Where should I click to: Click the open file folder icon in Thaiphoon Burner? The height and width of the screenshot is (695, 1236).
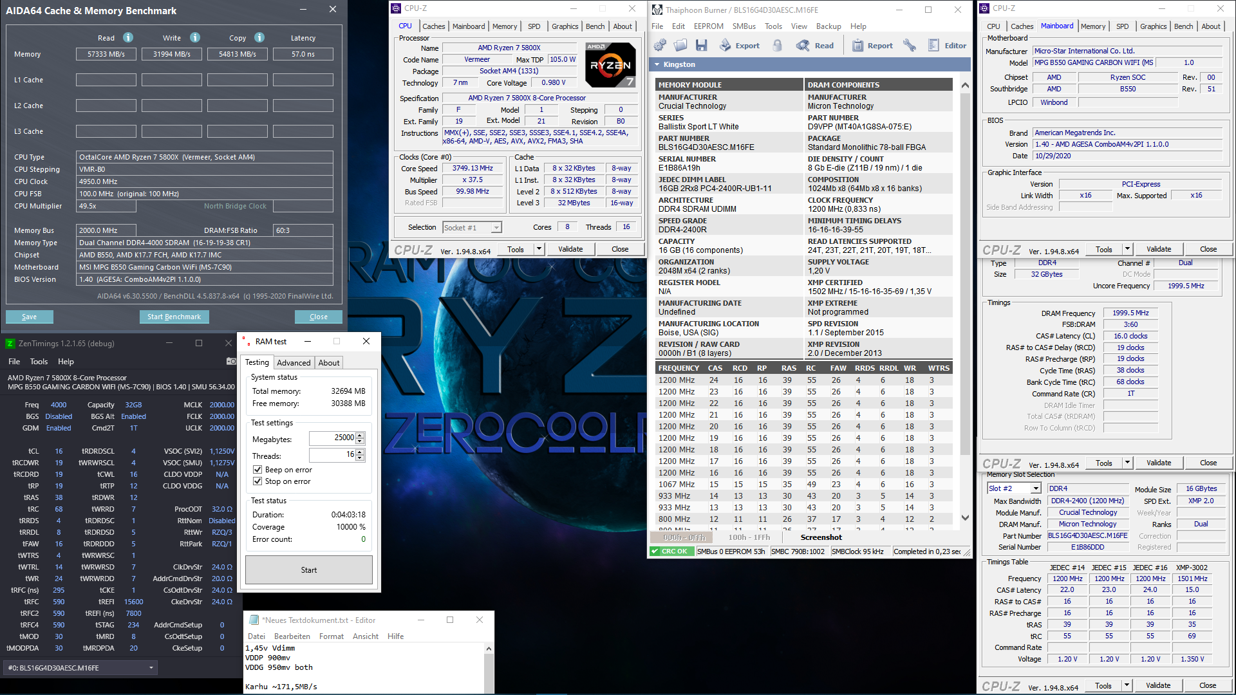pos(680,45)
